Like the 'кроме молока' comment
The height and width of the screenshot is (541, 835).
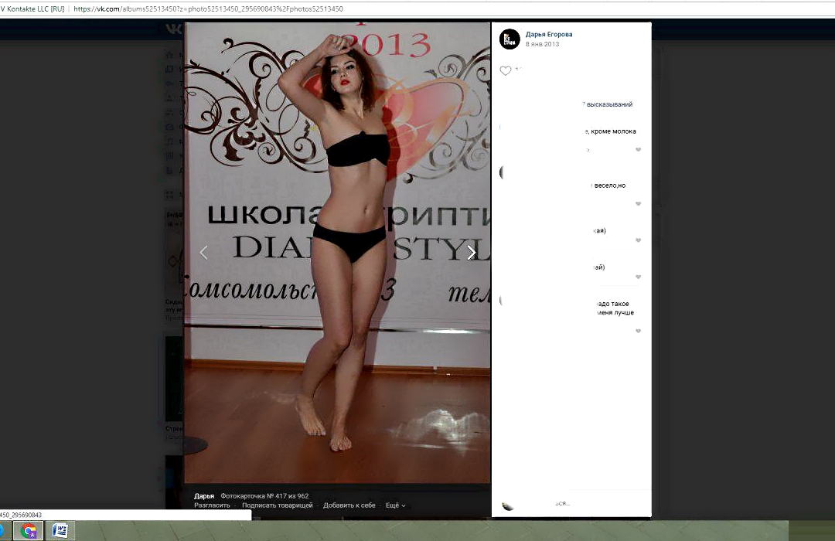[x=638, y=149]
